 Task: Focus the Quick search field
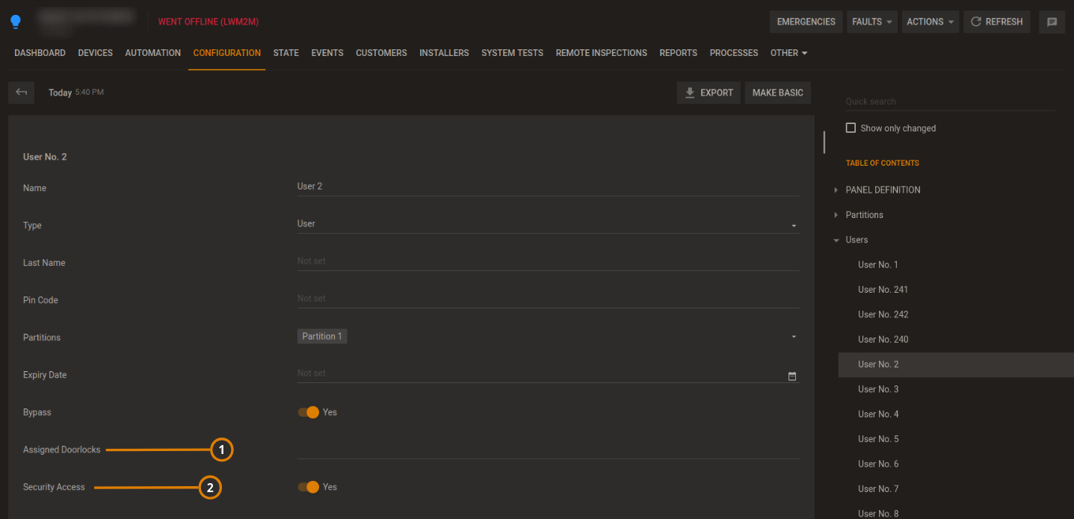click(x=949, y=102)
